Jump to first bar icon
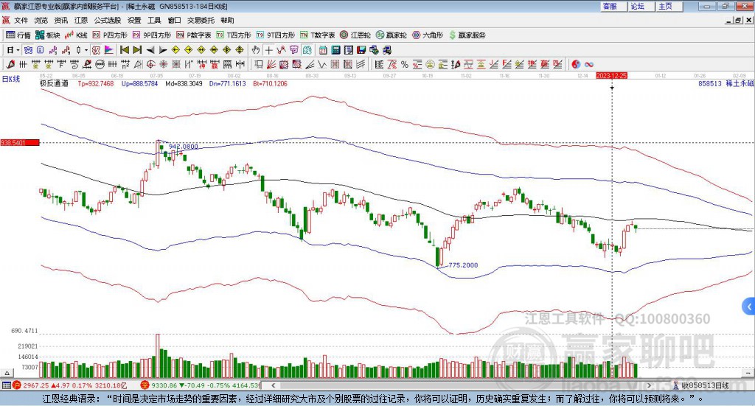 (124, 50)
